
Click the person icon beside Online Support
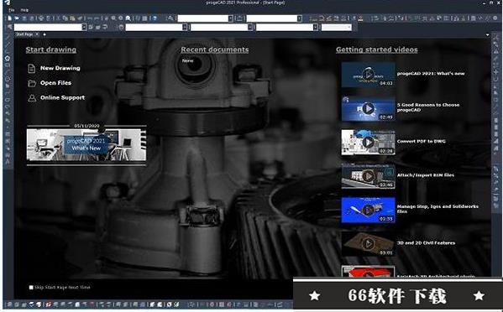[32, 97]
